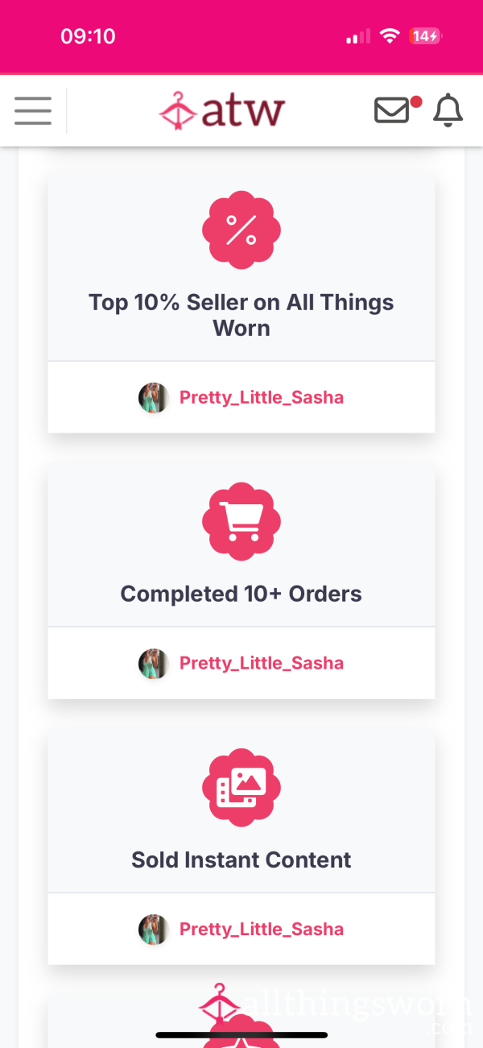This screenshot has height=1048, width=483.
Task: Tap the Wi-Fi icon in status bar
Action: (x=390, y=36)
